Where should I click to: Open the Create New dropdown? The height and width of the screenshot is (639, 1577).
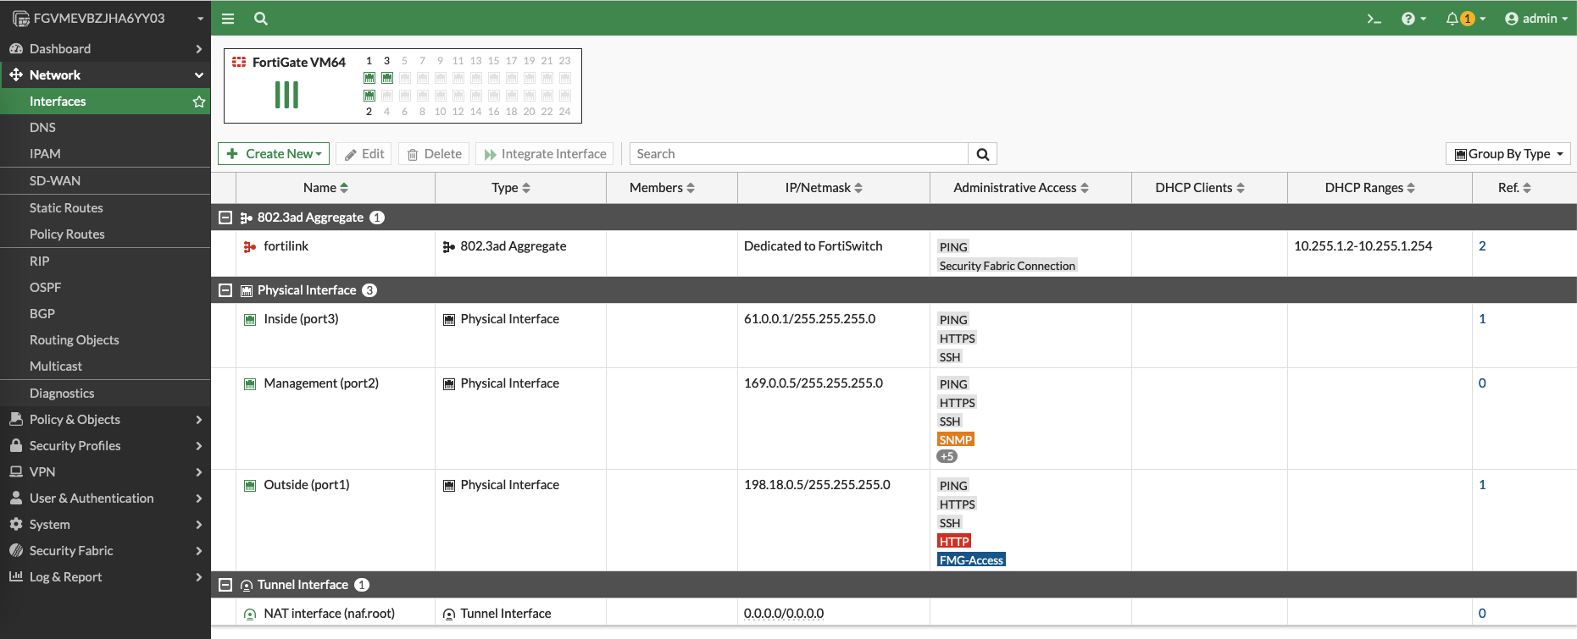tap(275, 154)
